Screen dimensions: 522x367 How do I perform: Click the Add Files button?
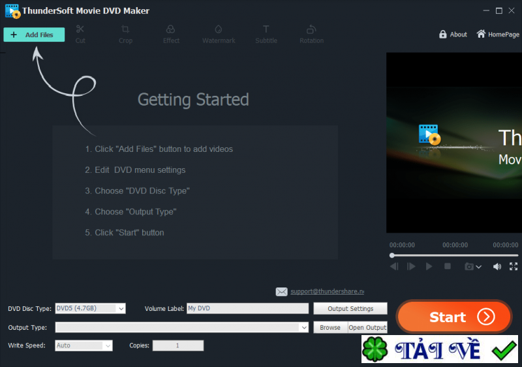[x=34, y=35]
